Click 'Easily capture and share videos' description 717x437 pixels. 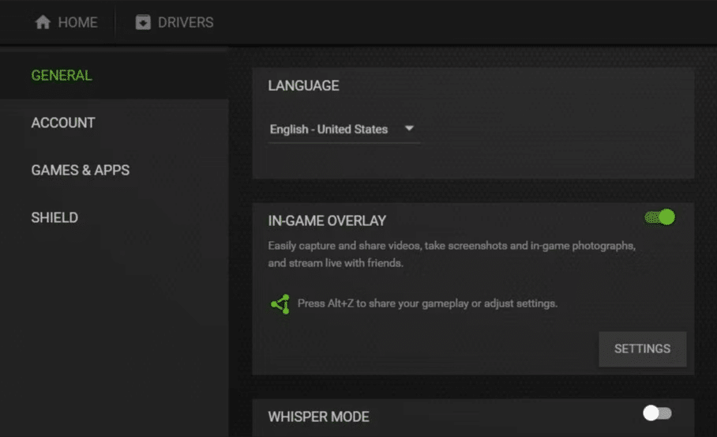pyautogui.click(x=452, y=254)
